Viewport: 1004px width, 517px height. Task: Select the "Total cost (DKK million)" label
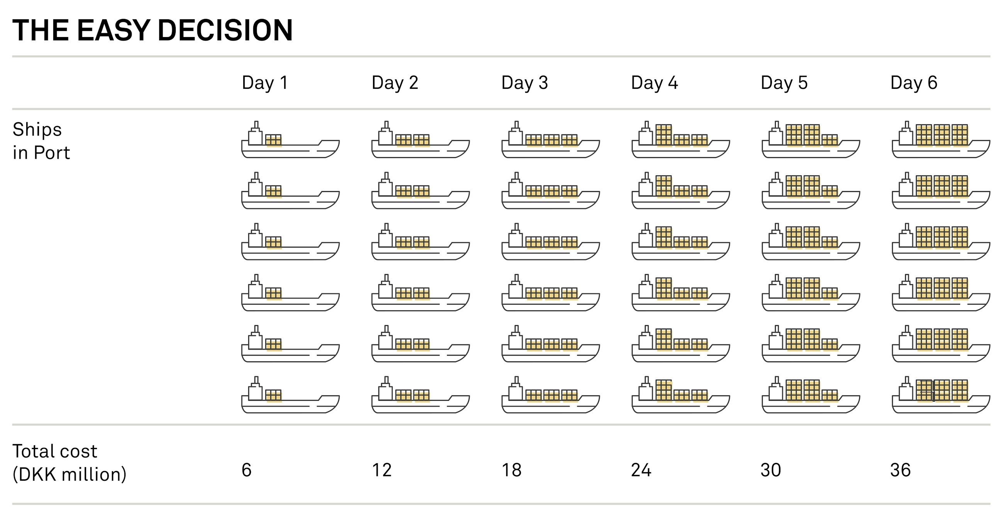70,463
